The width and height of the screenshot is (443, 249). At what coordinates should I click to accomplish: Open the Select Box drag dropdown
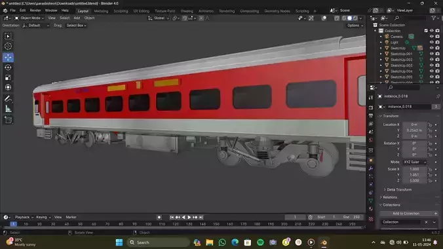76,26
